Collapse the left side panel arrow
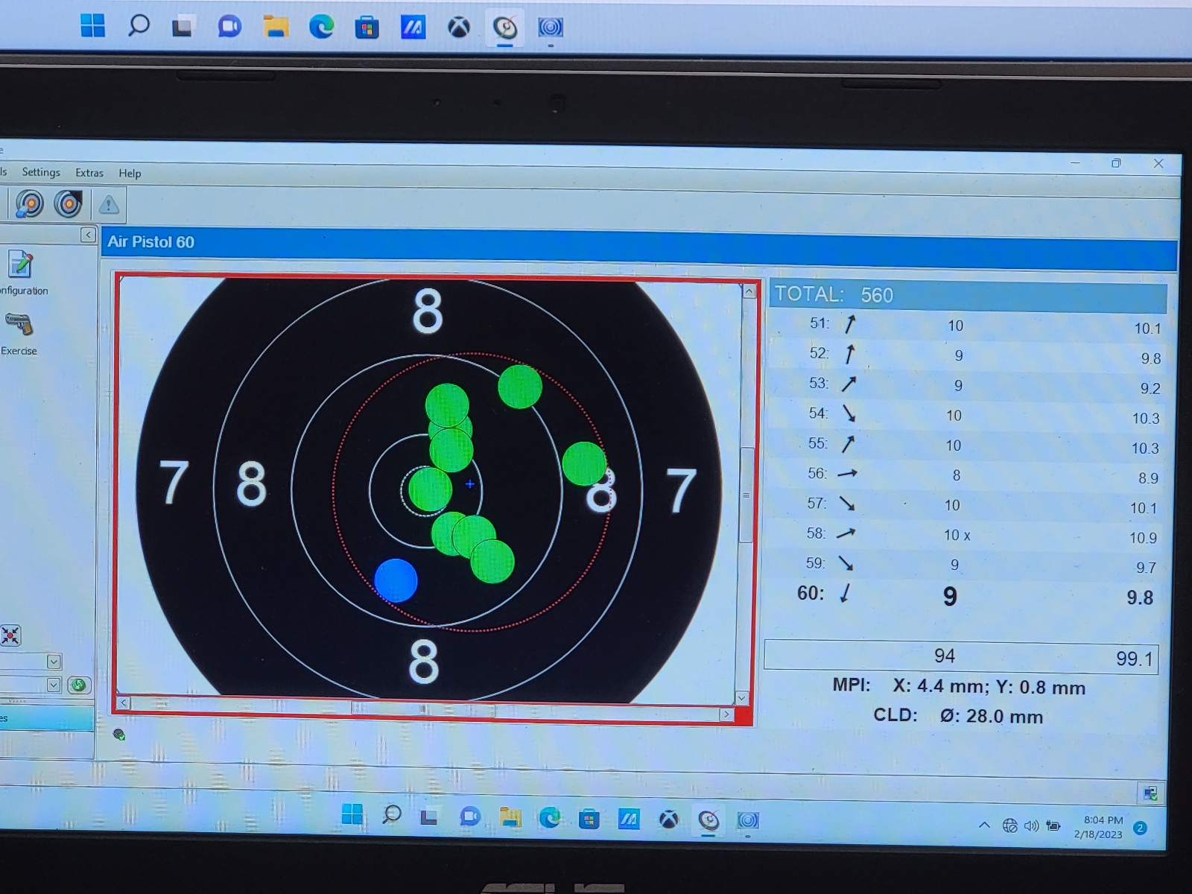This screenshot has width=1192, height=894. [88, 235]
